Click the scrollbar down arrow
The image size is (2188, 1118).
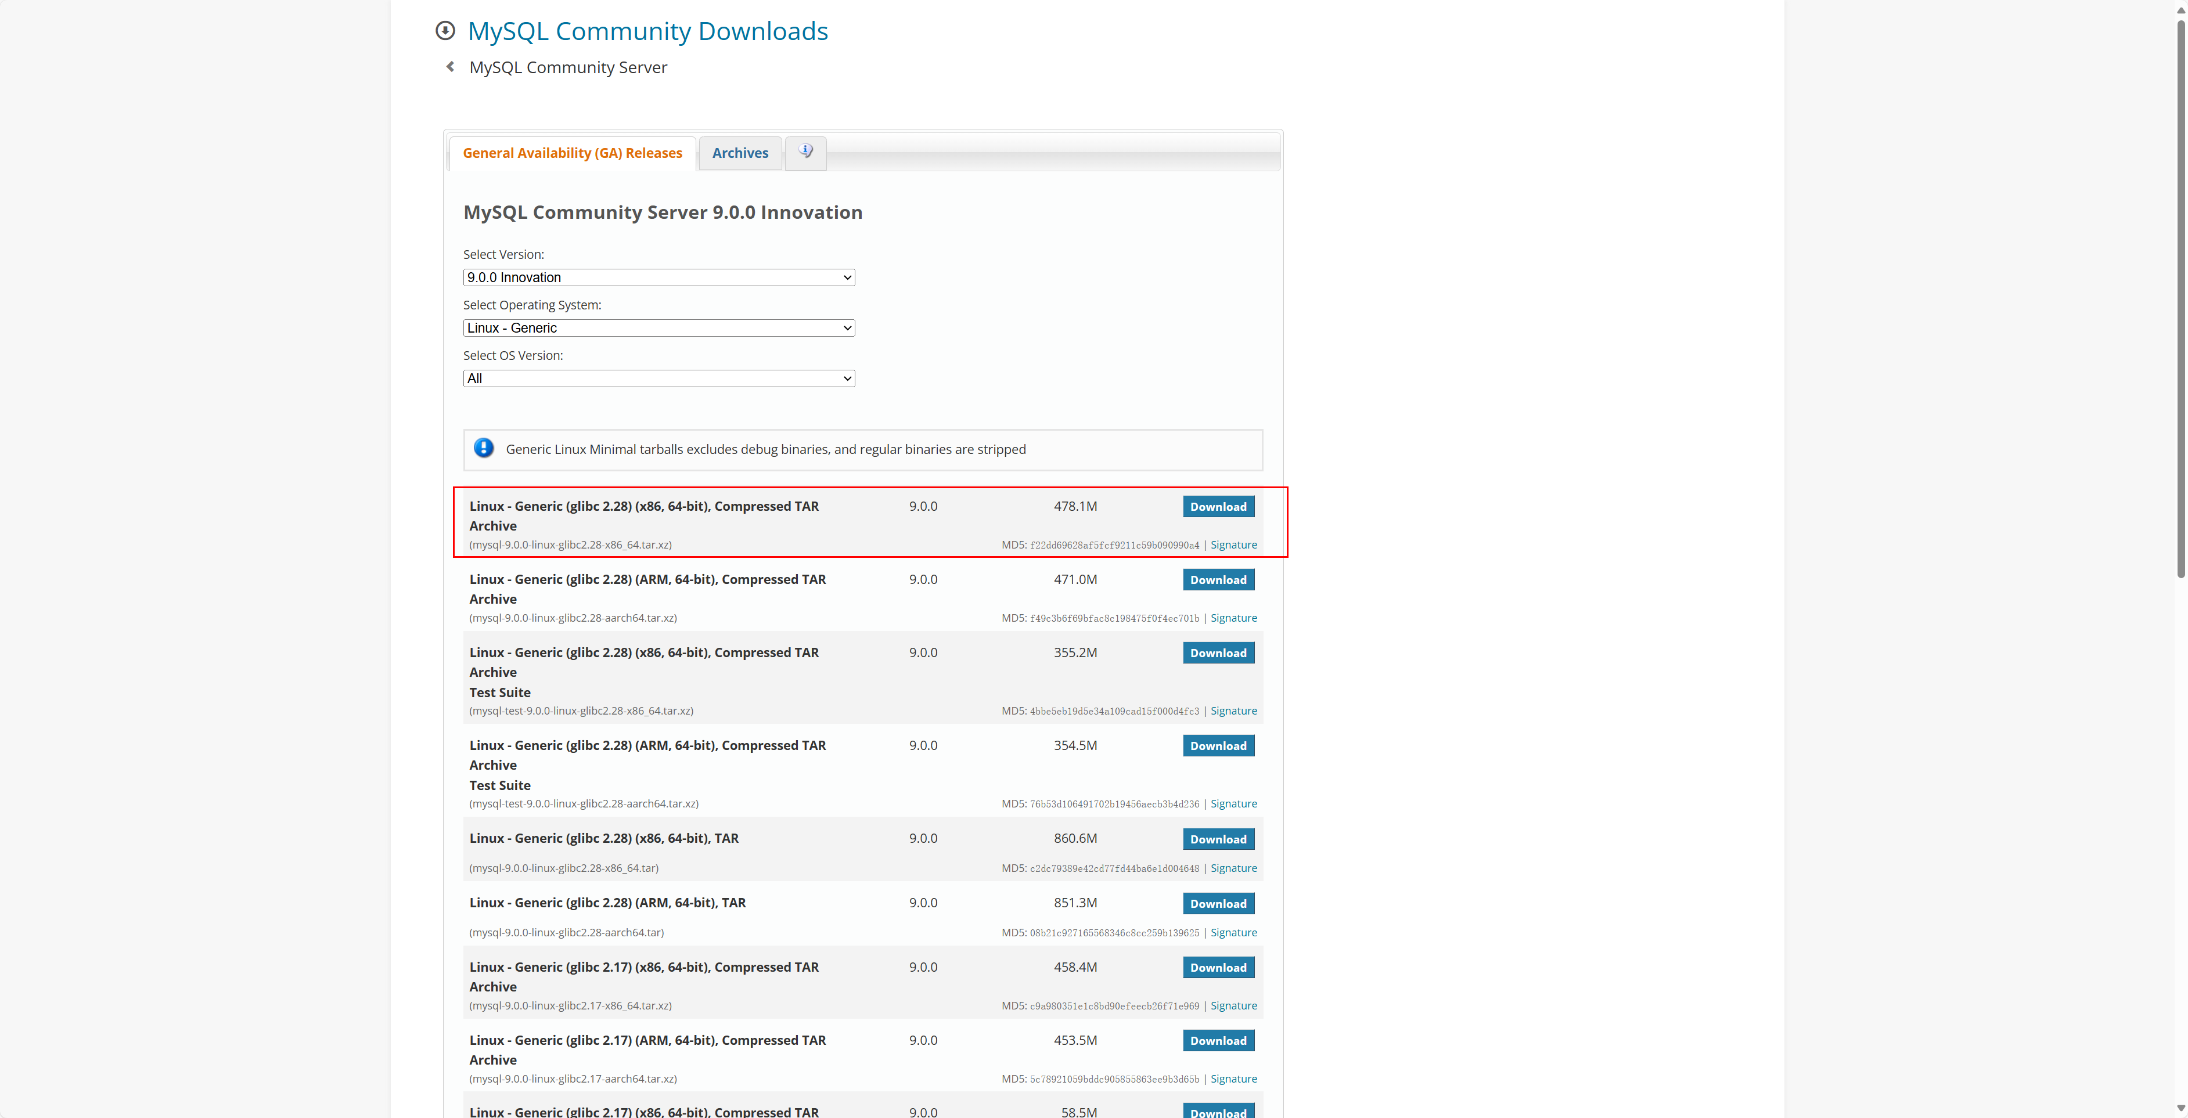coord(2180,1109)
